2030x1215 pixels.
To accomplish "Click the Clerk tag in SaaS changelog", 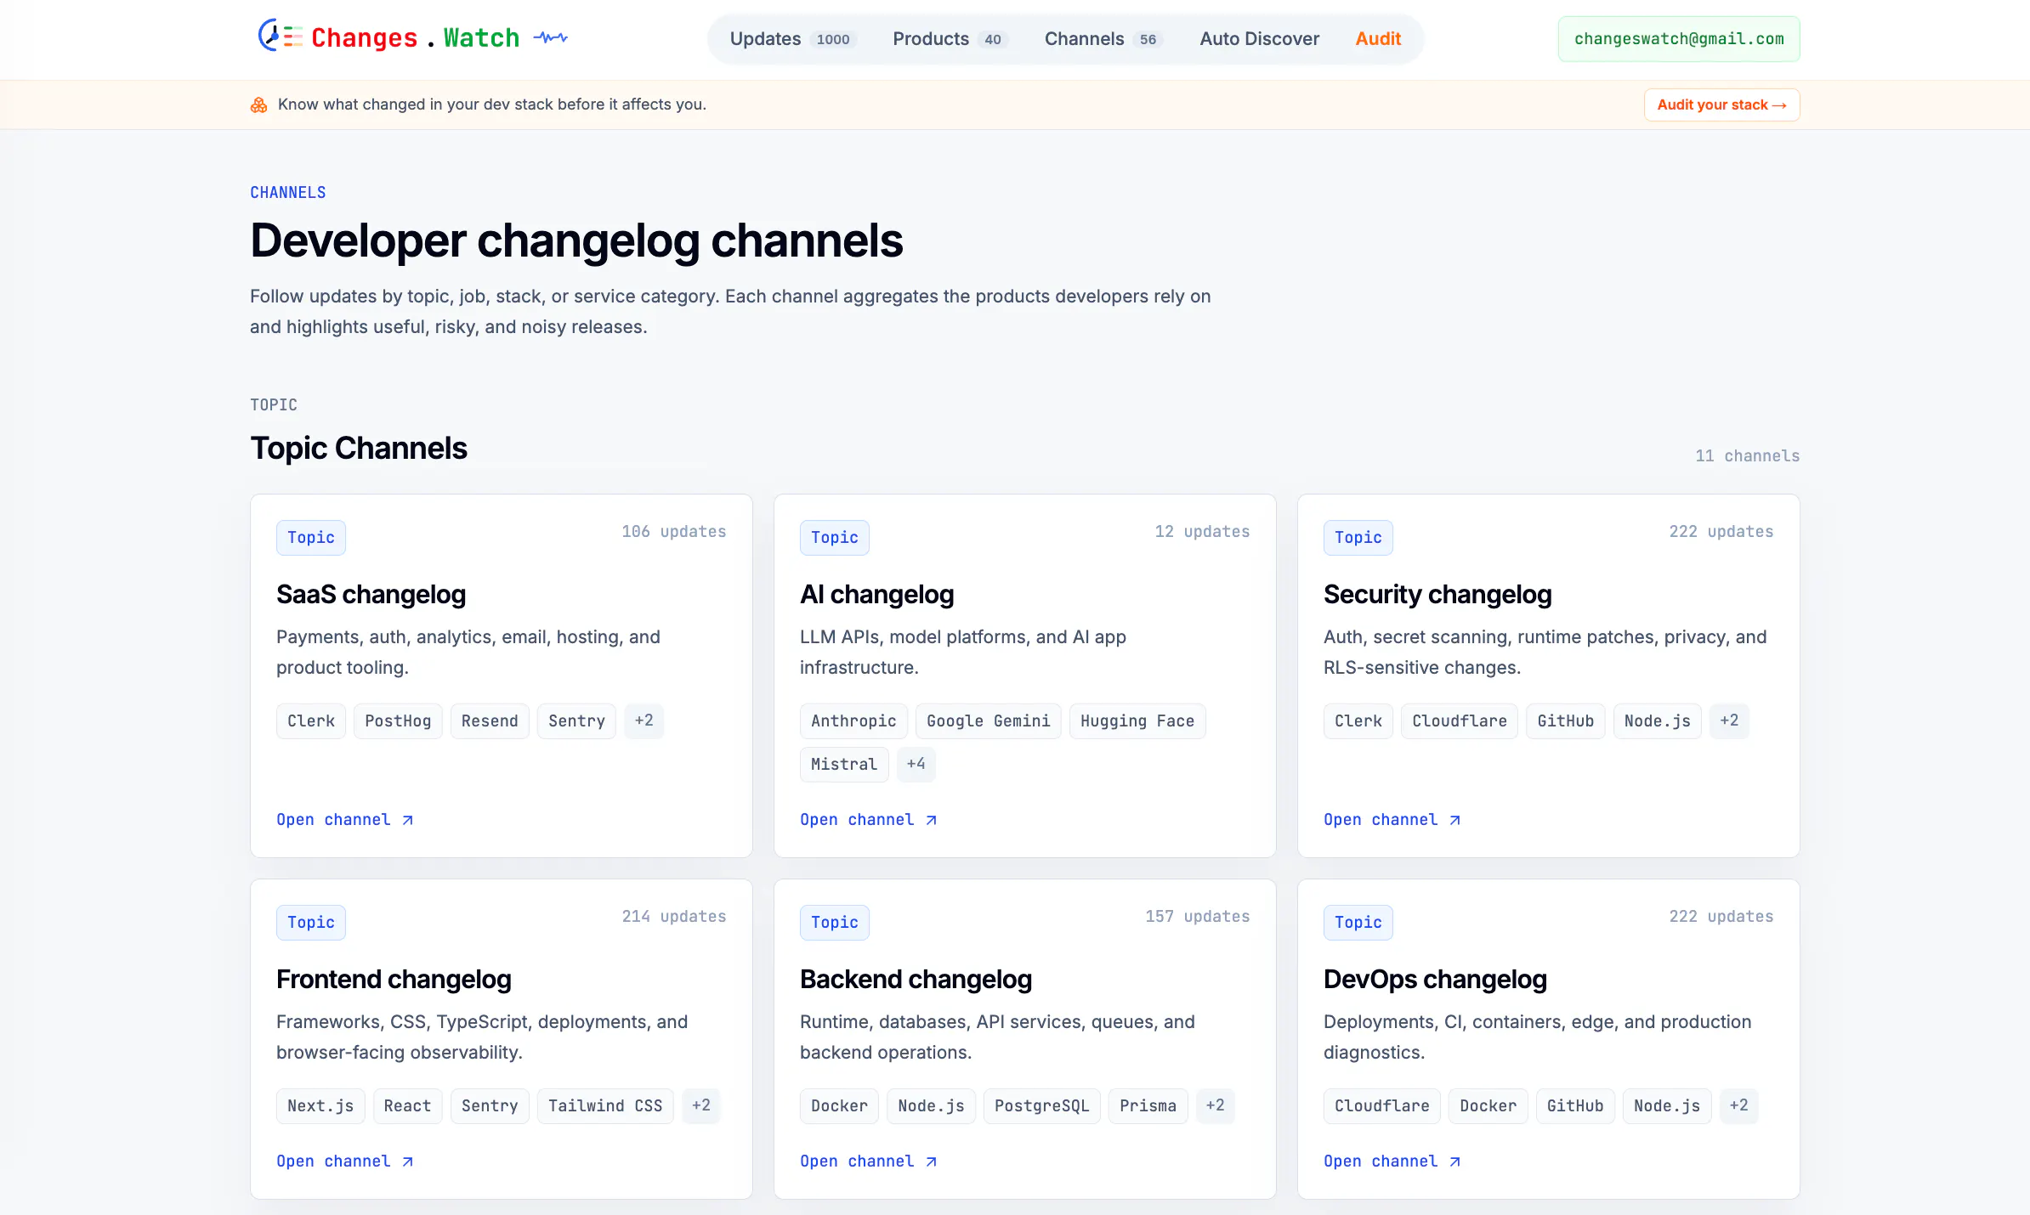I will point(311,721).
